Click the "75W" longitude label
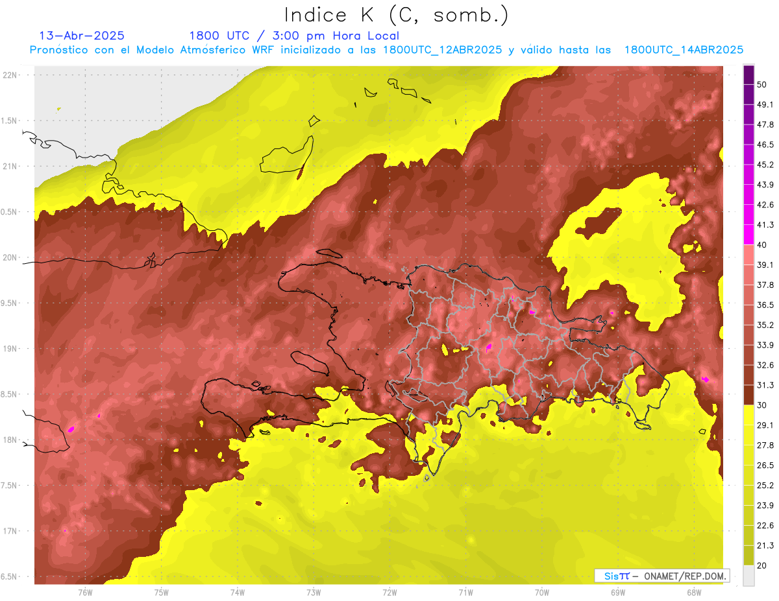This screenshot has height=601, width=779. tap(162, 592)
